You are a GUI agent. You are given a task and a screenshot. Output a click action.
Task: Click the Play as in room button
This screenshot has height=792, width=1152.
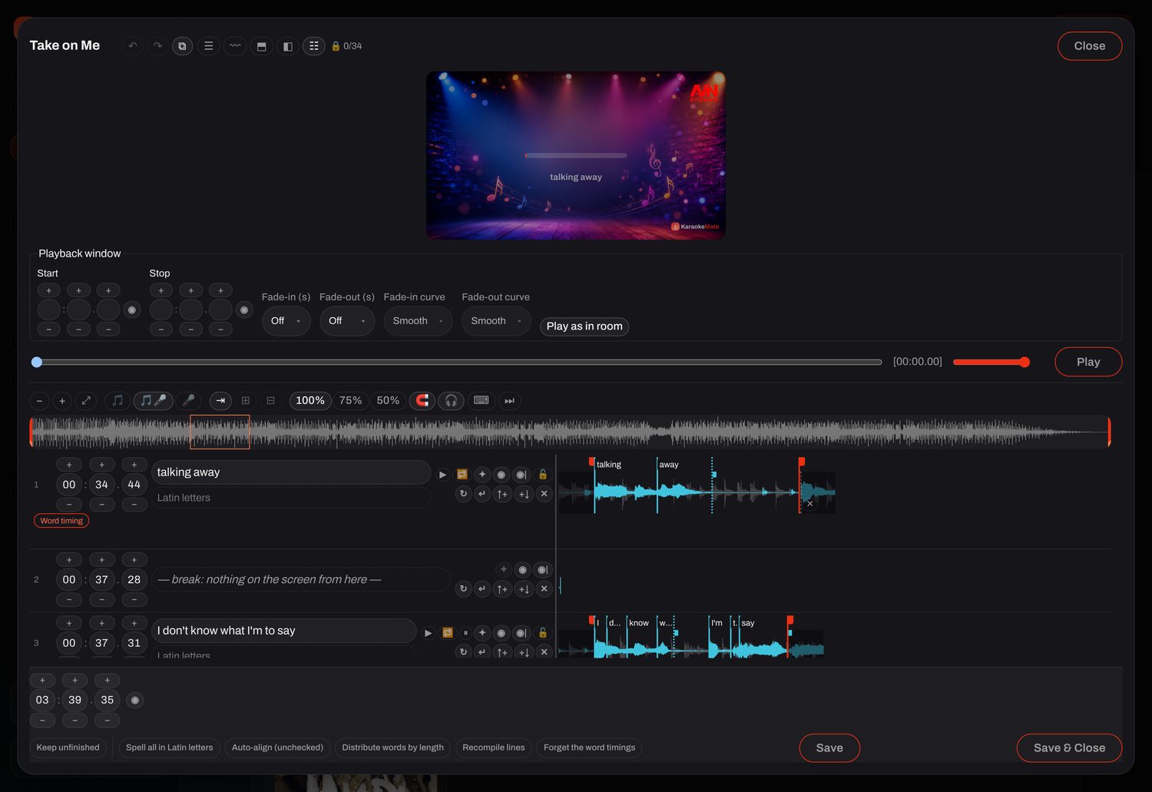[584, 326]
